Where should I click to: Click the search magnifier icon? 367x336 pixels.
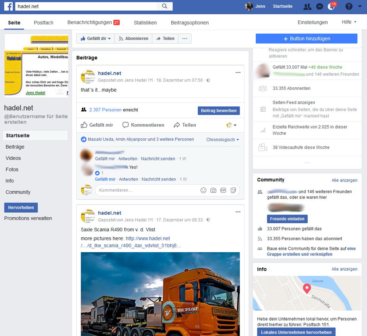(165, 6)
